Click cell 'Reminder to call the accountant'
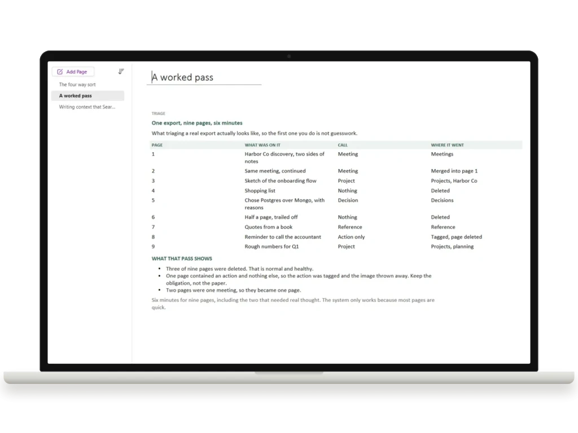The image size is (578, 433). pyautogui.click(x=283, y=237)
